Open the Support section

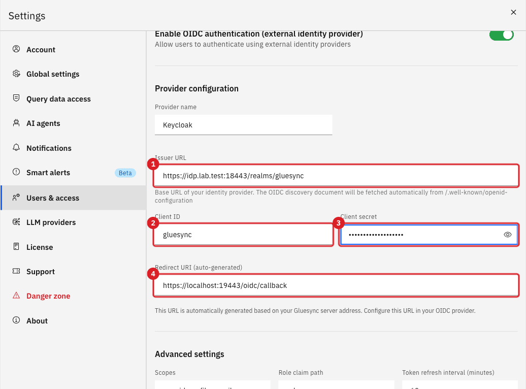74,272
